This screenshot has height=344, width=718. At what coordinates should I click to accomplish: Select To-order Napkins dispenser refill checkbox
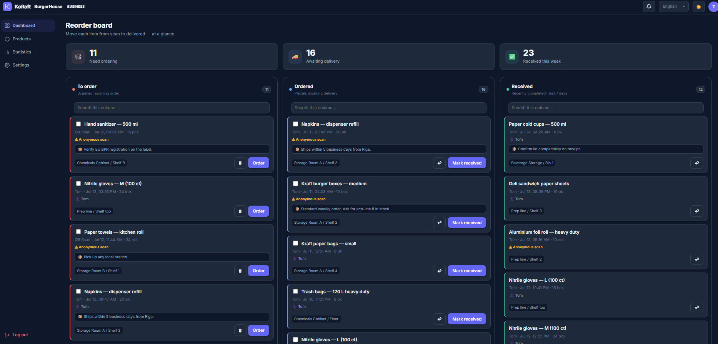[78, 291]
